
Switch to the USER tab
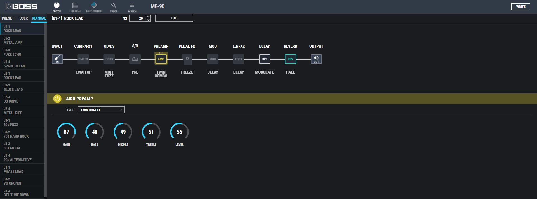23,18
